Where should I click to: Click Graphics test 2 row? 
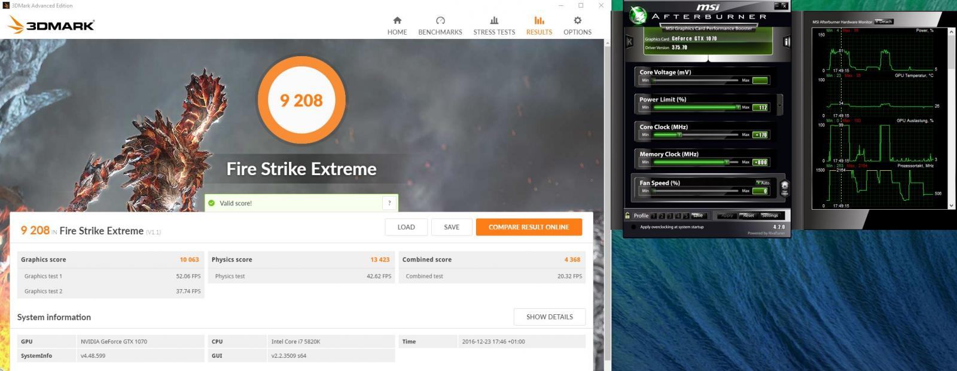(x=111, y=291)
